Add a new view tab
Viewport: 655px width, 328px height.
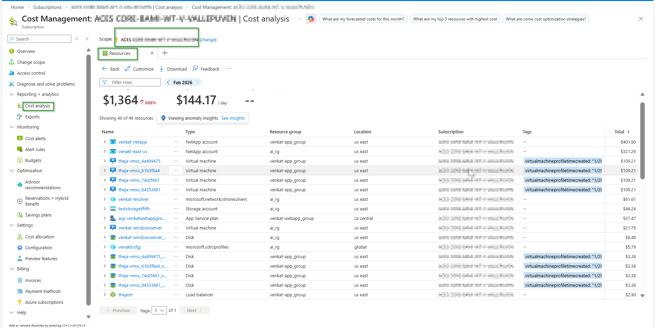tap(165, 53)
